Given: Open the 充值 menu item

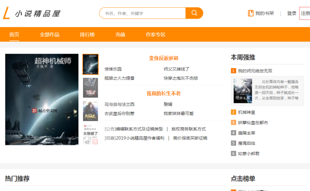Looking at the screenshot, I should 120,34.
